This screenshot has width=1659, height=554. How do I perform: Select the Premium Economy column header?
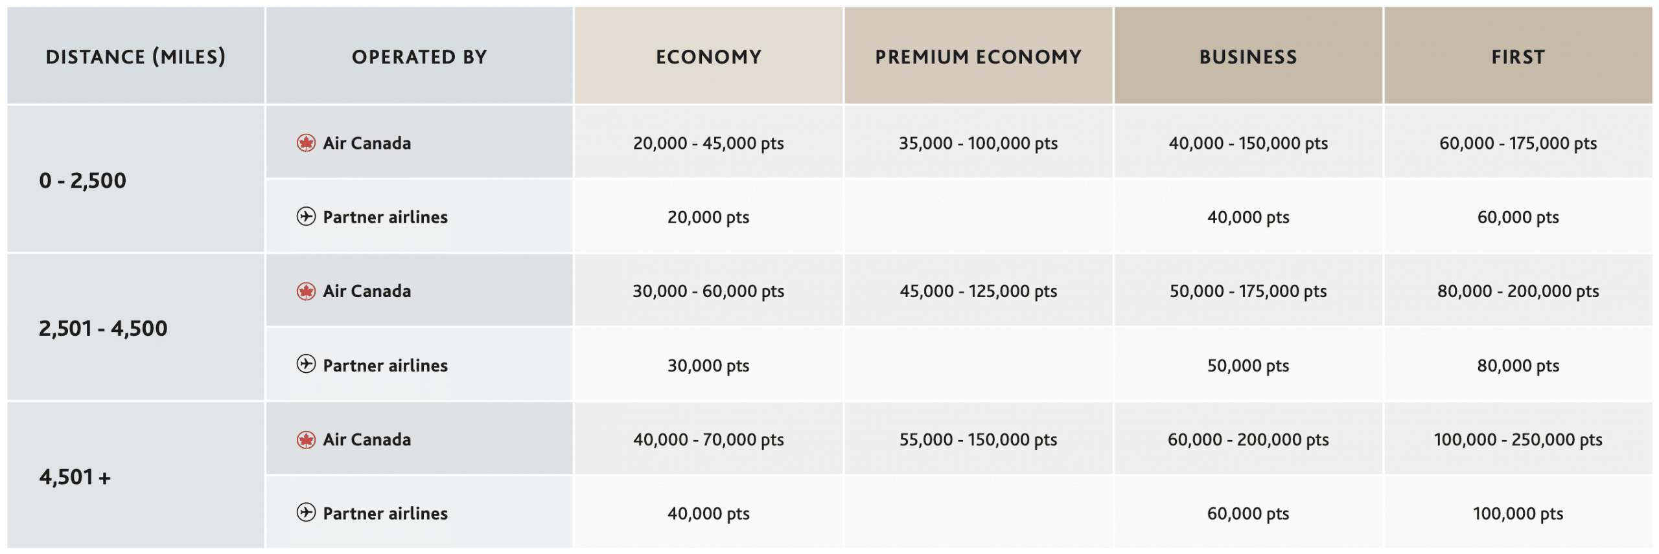(x=979, y=56)
